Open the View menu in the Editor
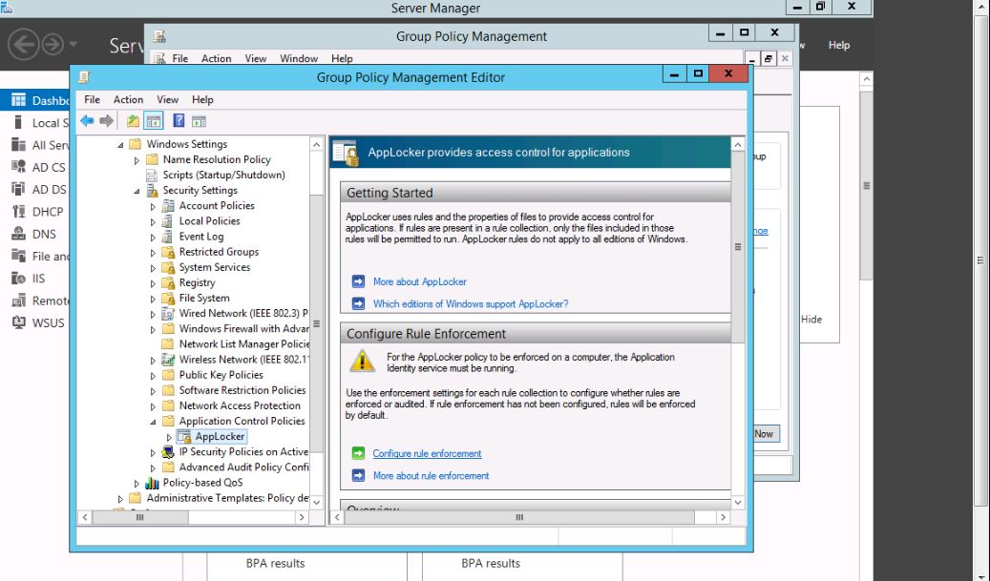Image resolution: width=990 pixels, height=581 pixels. click(x=167, y=99)
